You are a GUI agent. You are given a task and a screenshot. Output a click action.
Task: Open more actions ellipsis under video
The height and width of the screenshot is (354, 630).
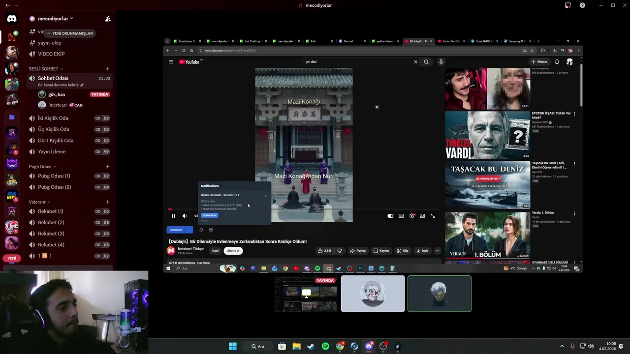coord(437,251)
